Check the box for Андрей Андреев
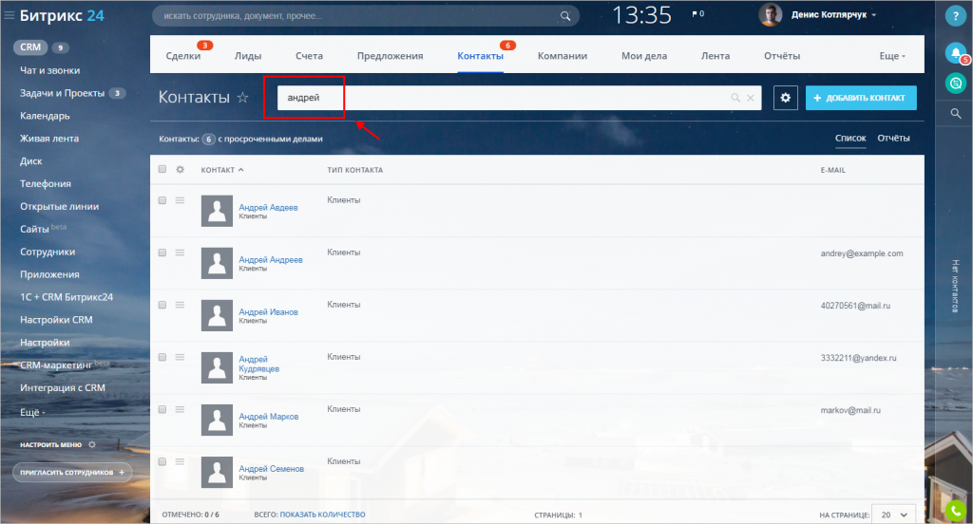The image size is (973, 524). (162, 253)
